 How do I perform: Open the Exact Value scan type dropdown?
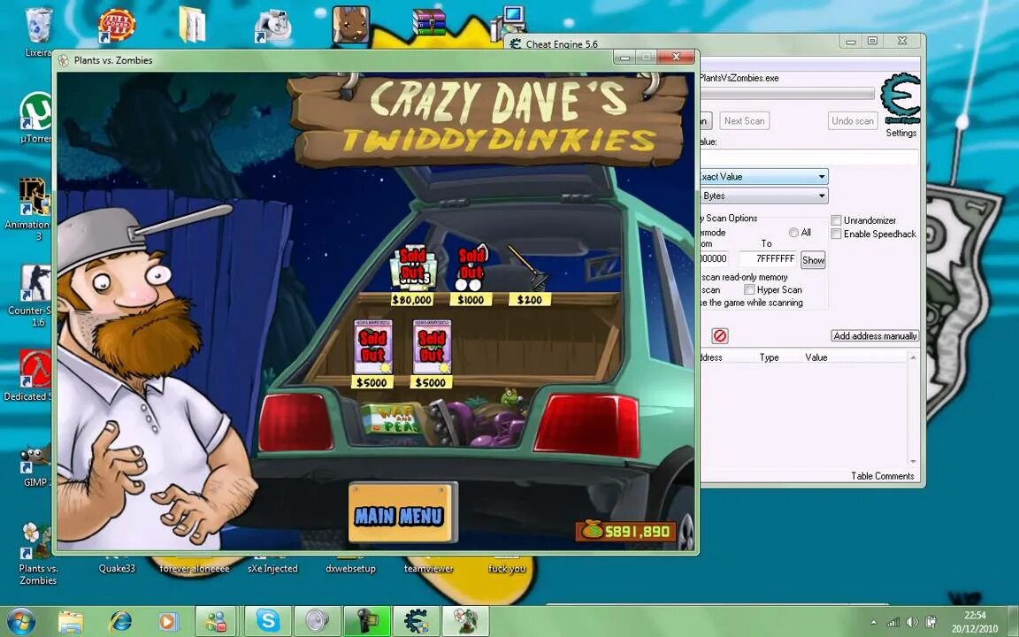click(763, 176)
